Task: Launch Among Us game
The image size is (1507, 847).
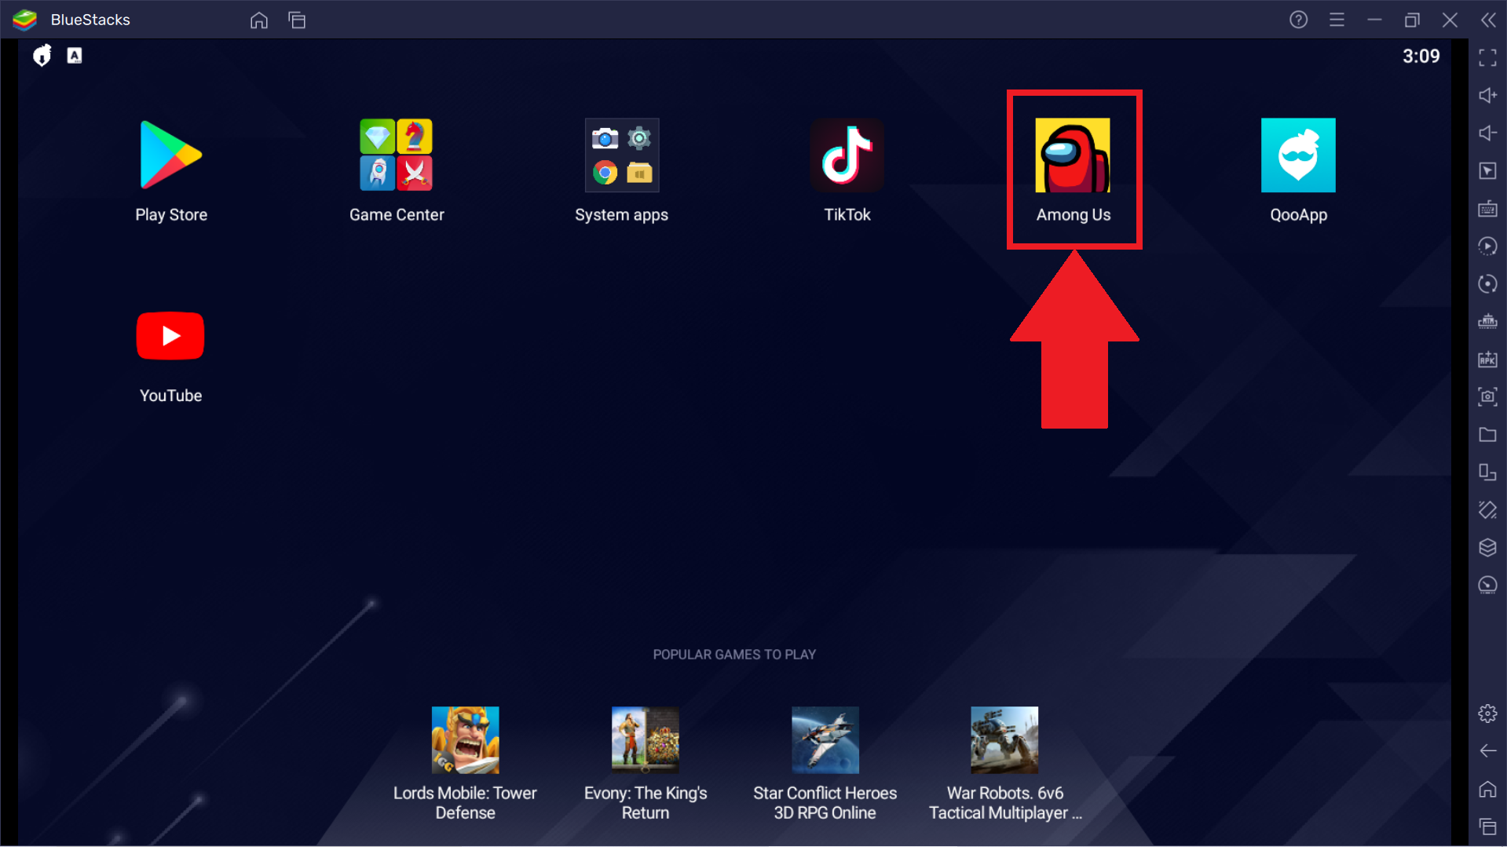Action: [1073, 155]
